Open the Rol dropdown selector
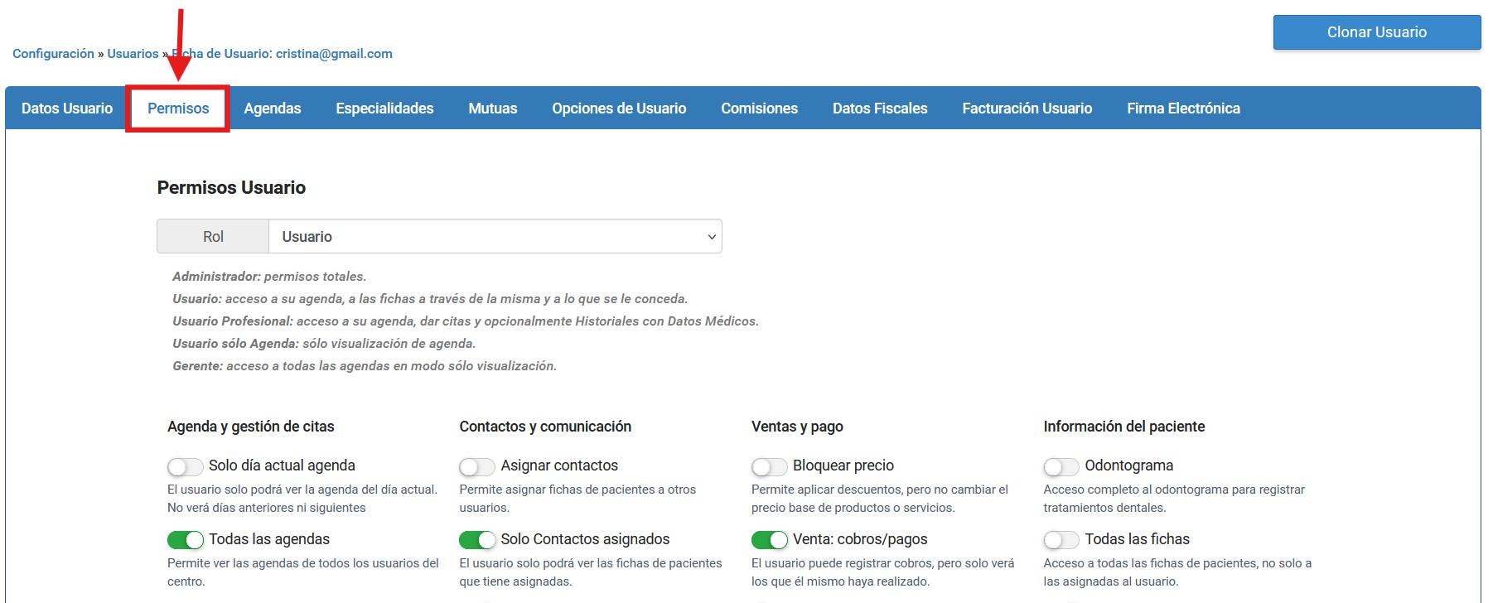Image resolution: width=1493 pixels, height=603 pixels. point(495,237)
